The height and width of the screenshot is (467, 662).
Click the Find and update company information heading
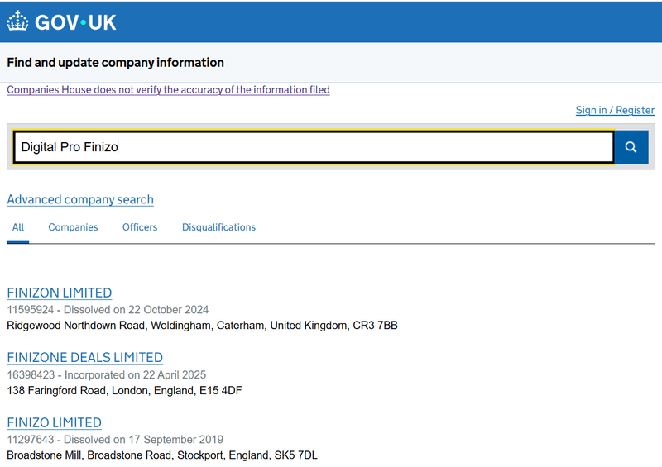point(115,63)
